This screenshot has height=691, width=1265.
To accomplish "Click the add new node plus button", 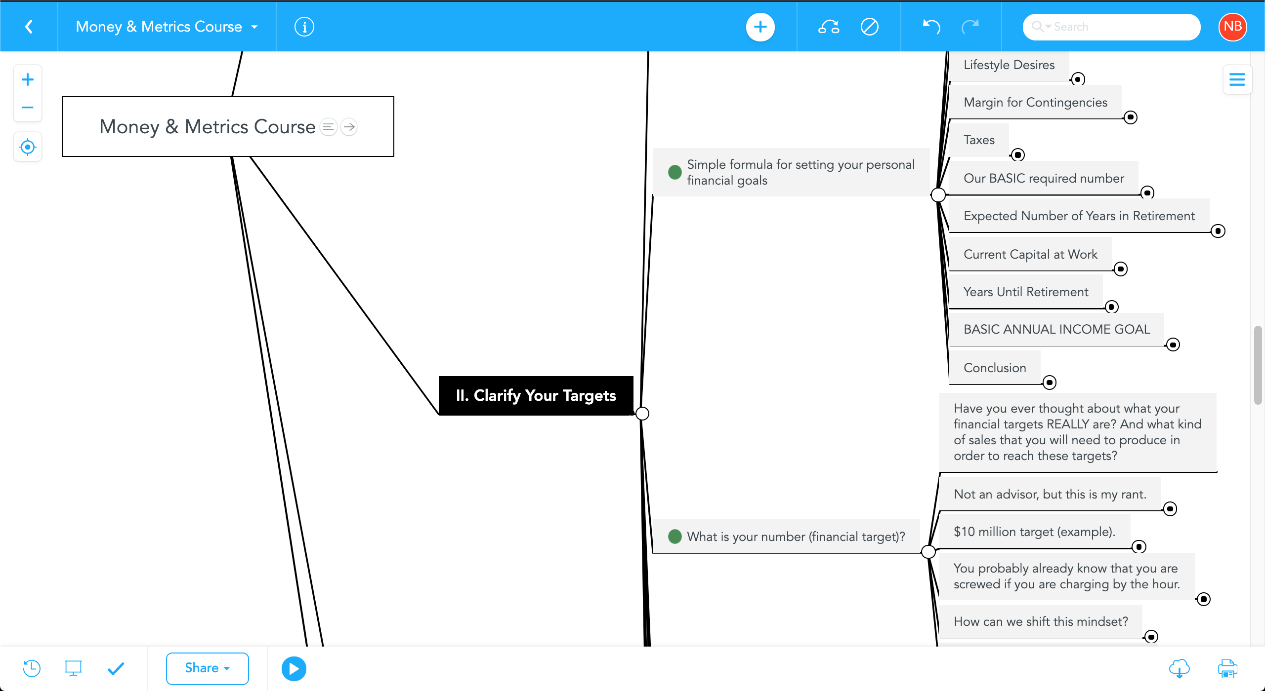I will pos(760,27).
